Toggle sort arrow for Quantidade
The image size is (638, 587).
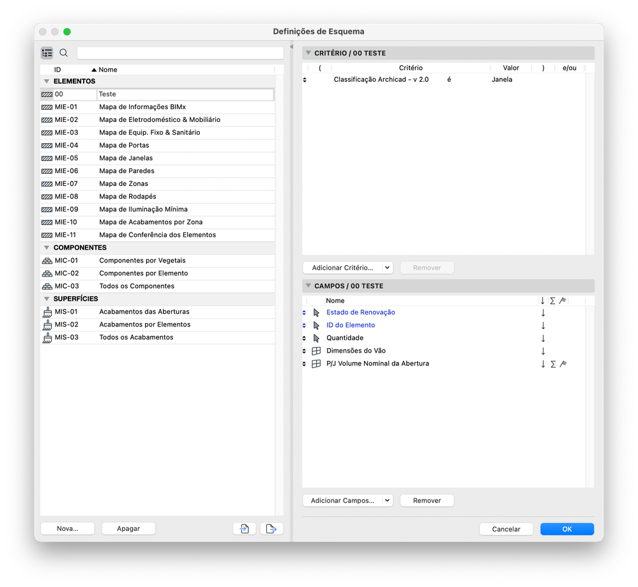pyautogui.click(x=543, y=339)
